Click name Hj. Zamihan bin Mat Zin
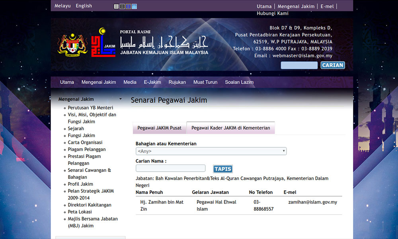The image size is (398, 239). (x=162, y=206)
